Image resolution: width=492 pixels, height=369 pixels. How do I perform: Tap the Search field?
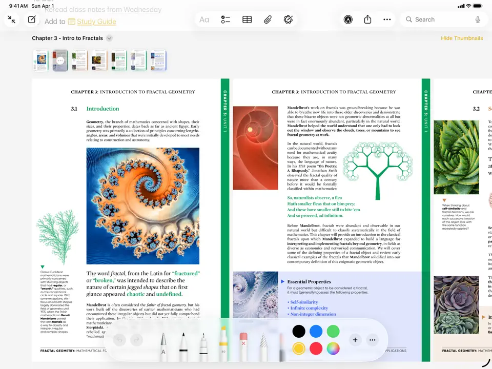pos(436,19)
